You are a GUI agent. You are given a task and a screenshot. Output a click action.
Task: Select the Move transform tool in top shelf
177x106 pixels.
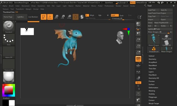56,17
